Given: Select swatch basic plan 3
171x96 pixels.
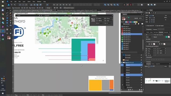Looking at the screenshot, I should tap(132, 49).
